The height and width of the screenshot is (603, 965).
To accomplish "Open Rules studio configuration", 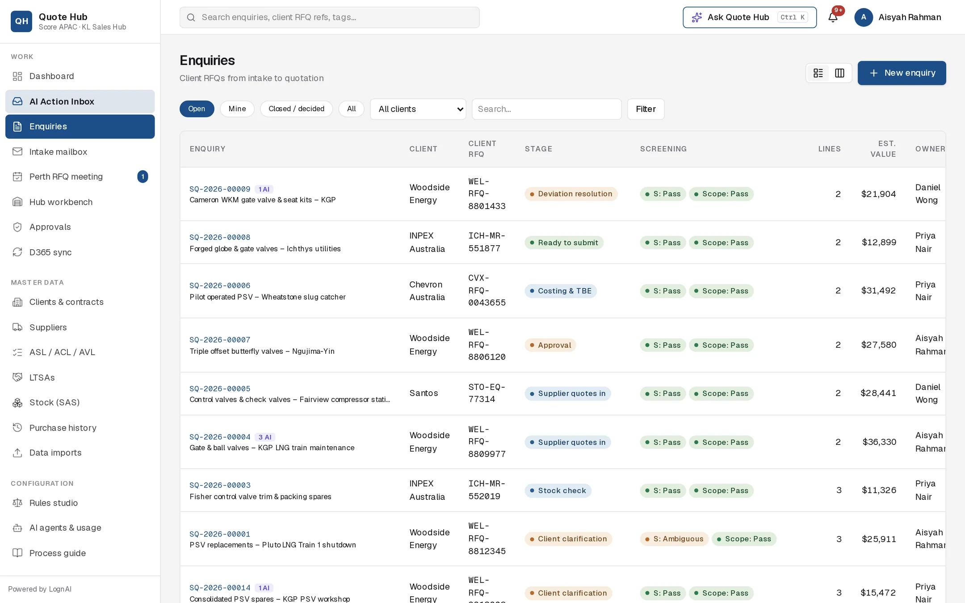I will tap(80, 503).
